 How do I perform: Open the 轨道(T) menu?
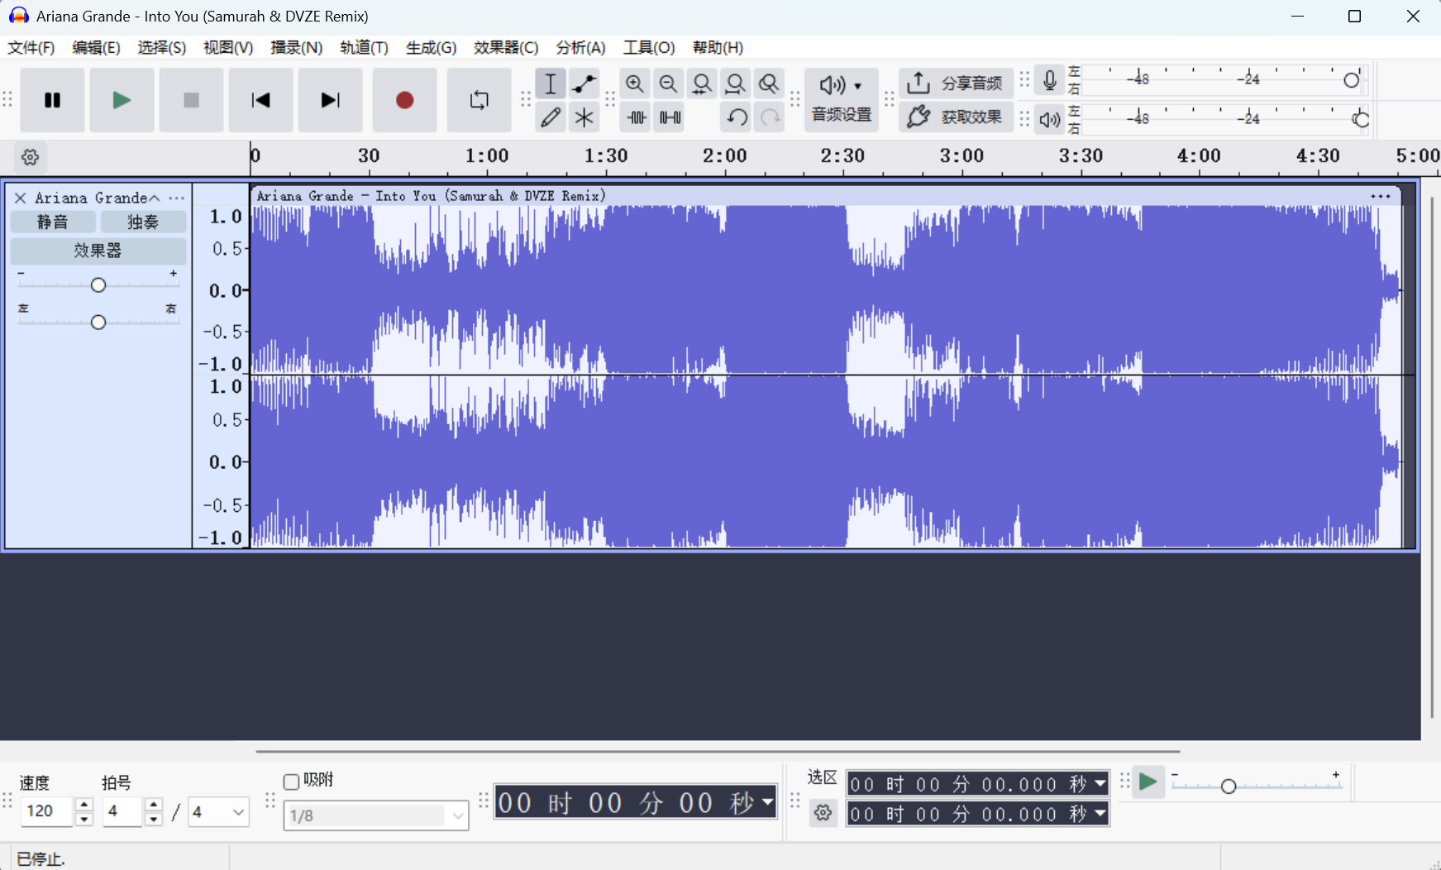point(364,48)
